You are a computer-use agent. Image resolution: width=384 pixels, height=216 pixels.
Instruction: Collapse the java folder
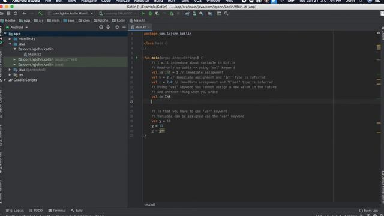coord(10,44)
